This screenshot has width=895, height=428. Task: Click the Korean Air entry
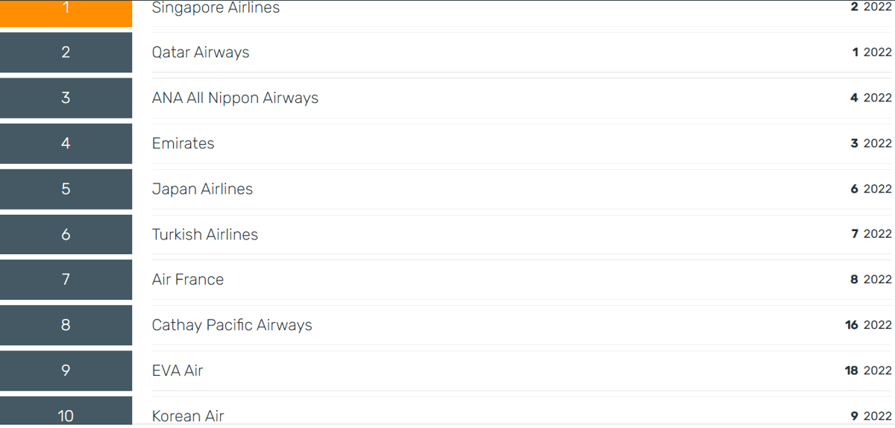pyautogui.click(x=188, y=416)
